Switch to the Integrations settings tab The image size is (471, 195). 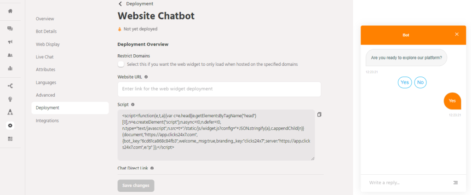47,120
